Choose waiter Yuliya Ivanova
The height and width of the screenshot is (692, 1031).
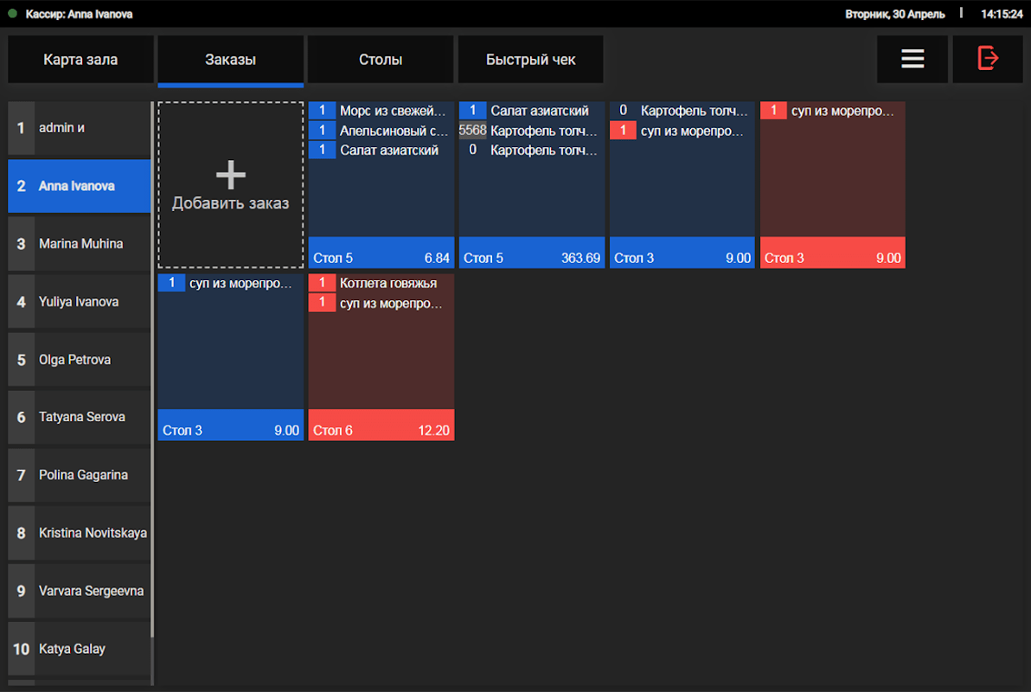(x=80, y=301)
